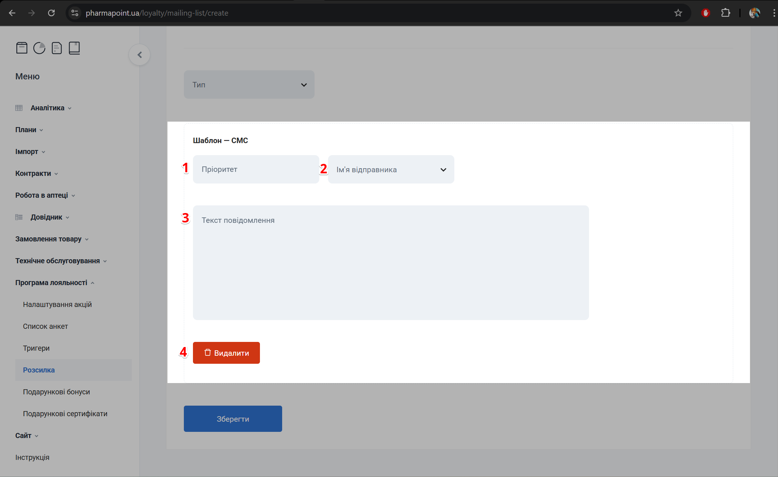Click the blue Зберегти button

pyautogui.click(x=233, y=419)
